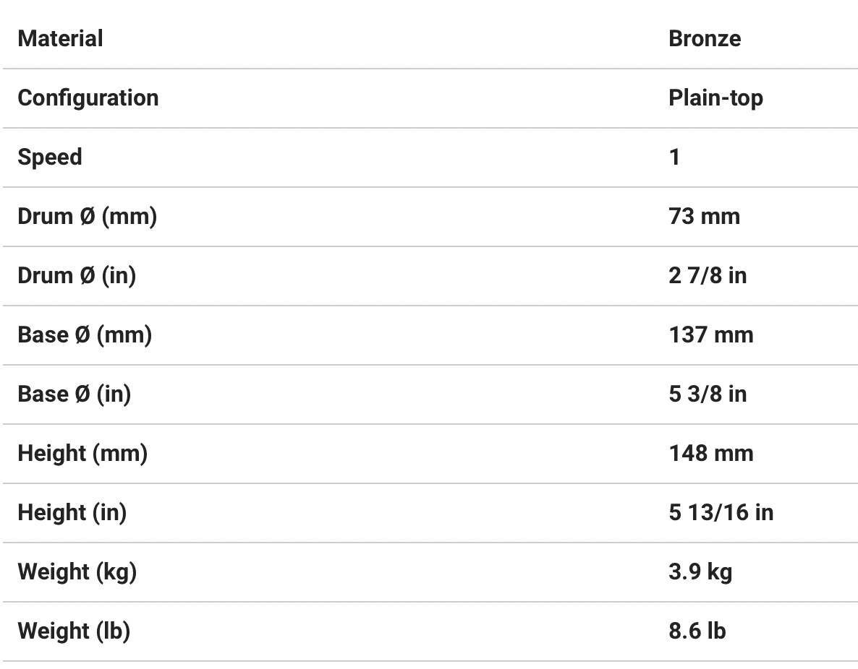Click the Base Ø (mm) label
858x669 pixels.
(x=85, y=334)
